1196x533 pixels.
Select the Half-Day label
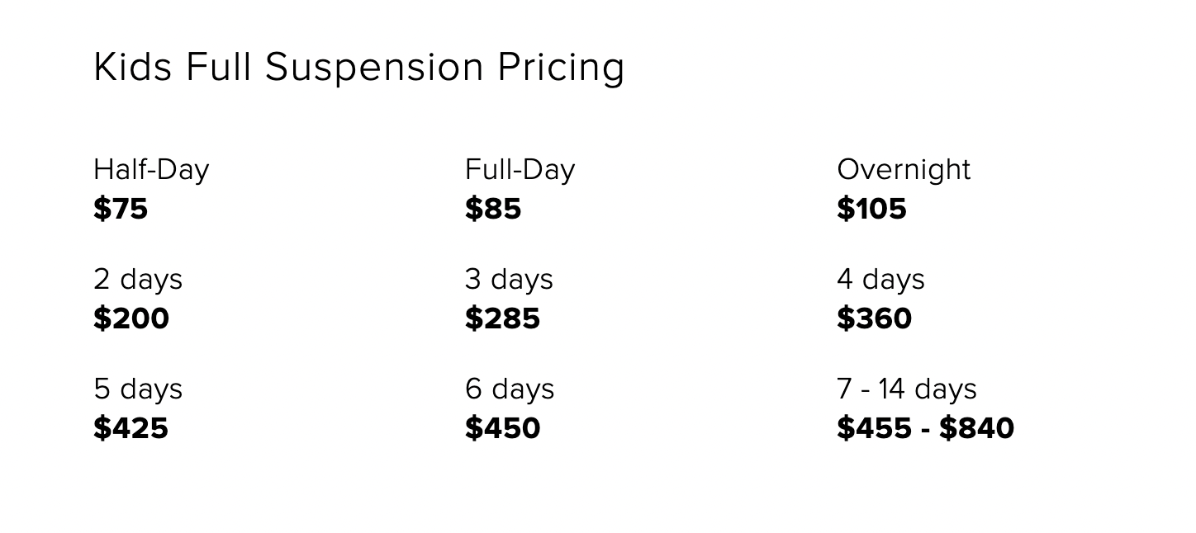point(151,171)
